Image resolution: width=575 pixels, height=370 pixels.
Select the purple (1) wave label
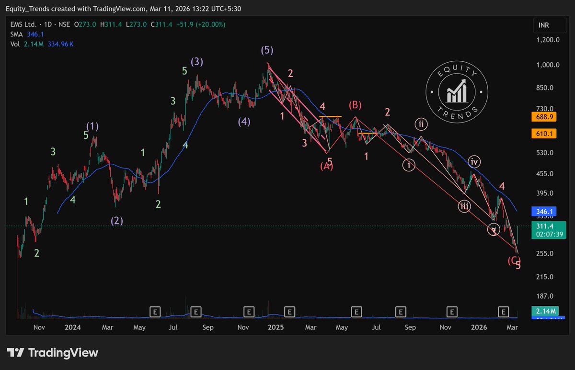tap(92, 126)
